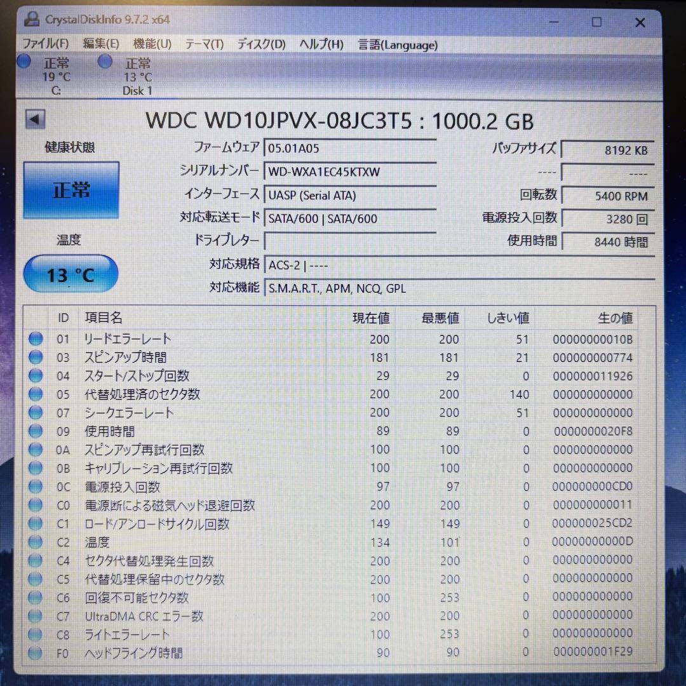Open the 言語(Language) menu
Image resolution: width=686 pixels, height=686 pixels.
[398, 45]
